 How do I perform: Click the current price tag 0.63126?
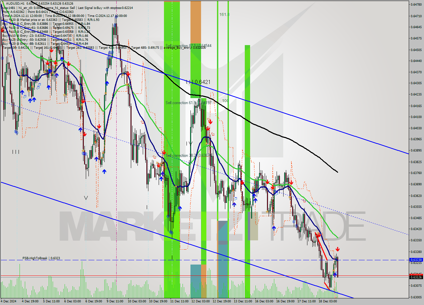pos(416,277)
